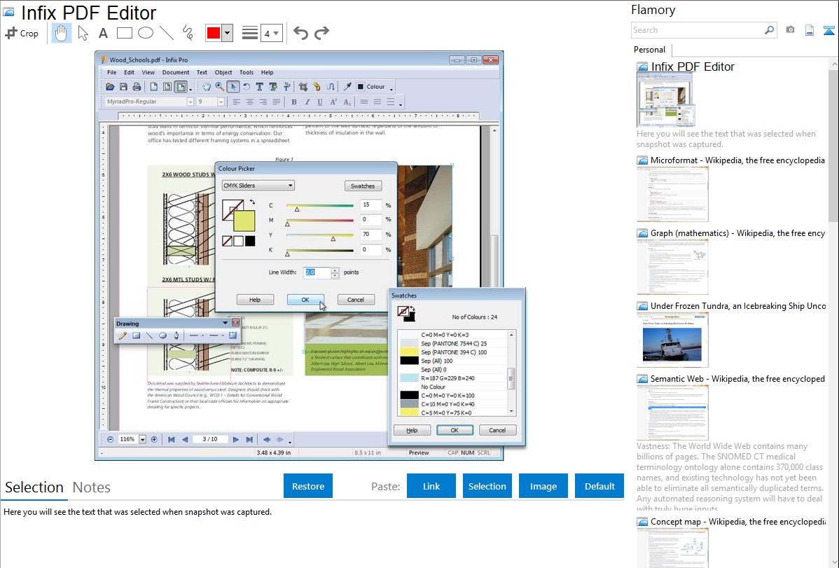The width and height of the screenshot is (839, 568).
Task: Redo the annotation in Flamory
Action: tap(321, 33)
